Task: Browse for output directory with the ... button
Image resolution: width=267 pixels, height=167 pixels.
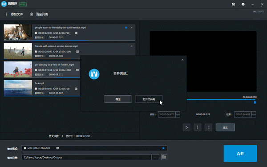Action: (155, 157)
